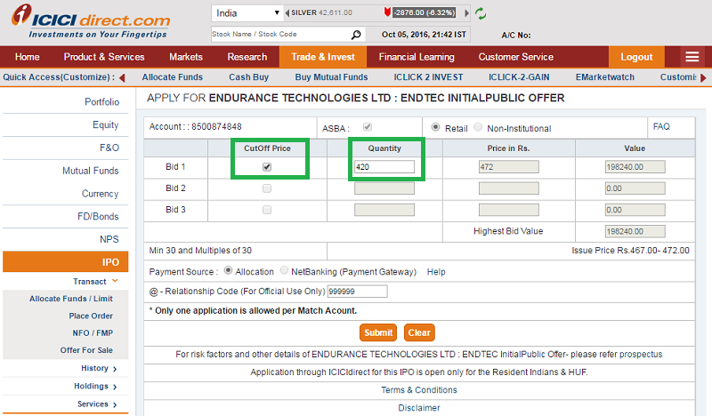Image resolution: width=712 pixels, height=416 pixels.
Task: Click the Logout button
Action: click(x=636, y=57)
